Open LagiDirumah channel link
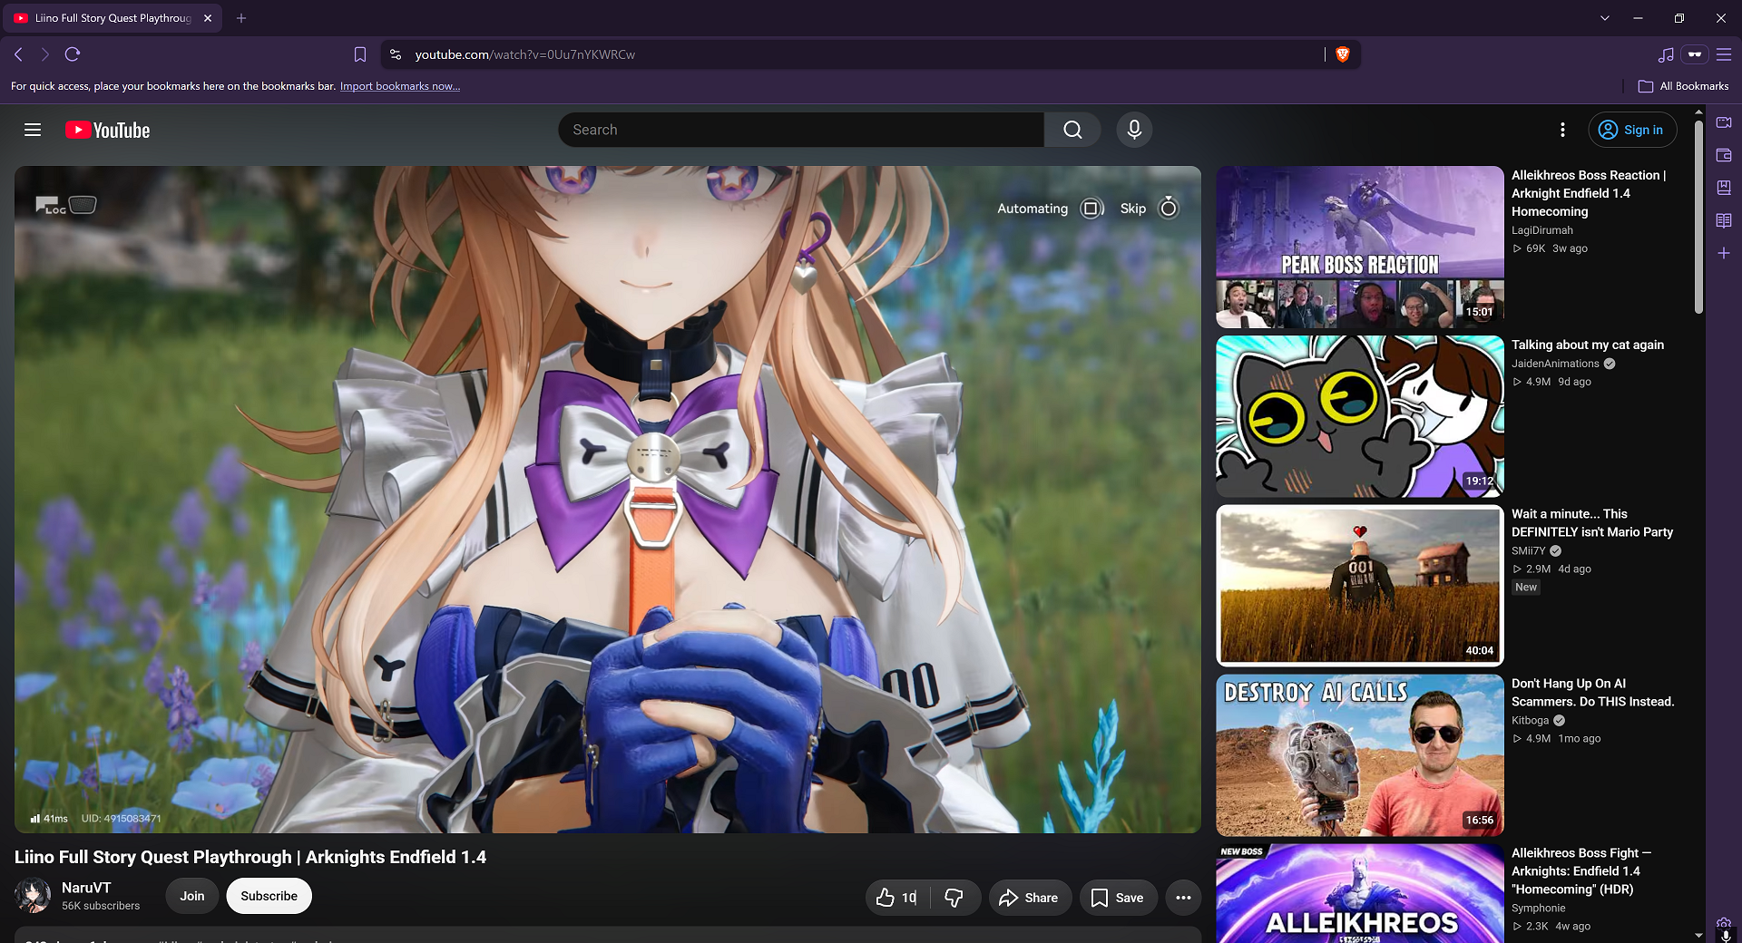 (x=1542, y=230)
